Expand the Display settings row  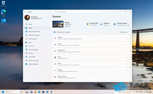91,38
